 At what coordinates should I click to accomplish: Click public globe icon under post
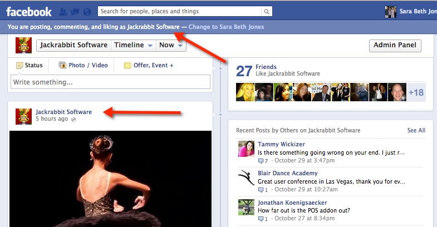coord(73,119)
